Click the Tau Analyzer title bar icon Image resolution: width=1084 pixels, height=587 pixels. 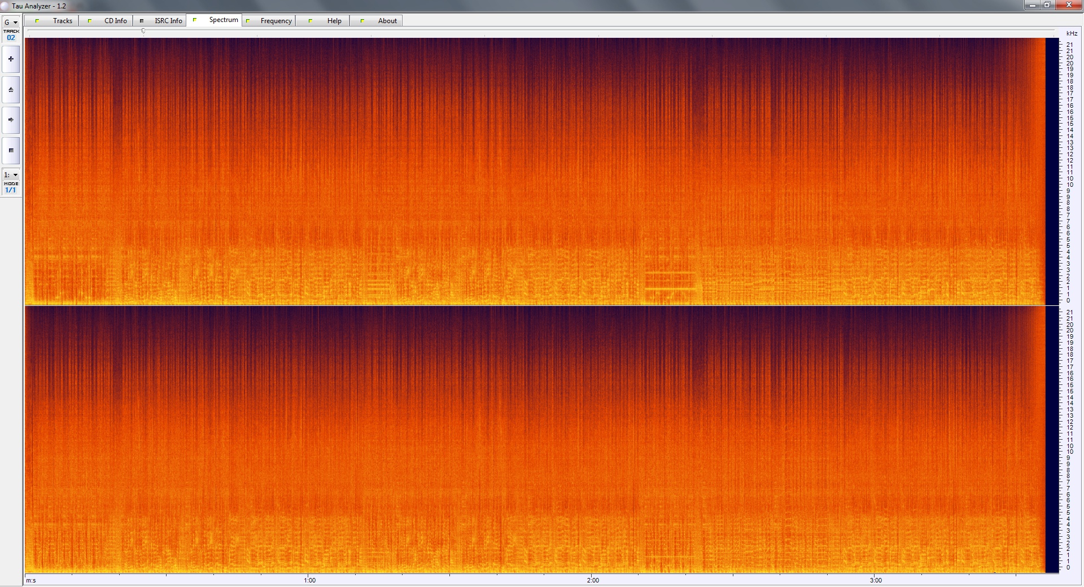[5, 6]
